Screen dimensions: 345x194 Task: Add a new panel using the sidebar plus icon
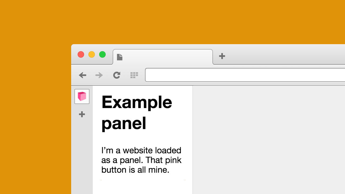[x=82, y=114]
